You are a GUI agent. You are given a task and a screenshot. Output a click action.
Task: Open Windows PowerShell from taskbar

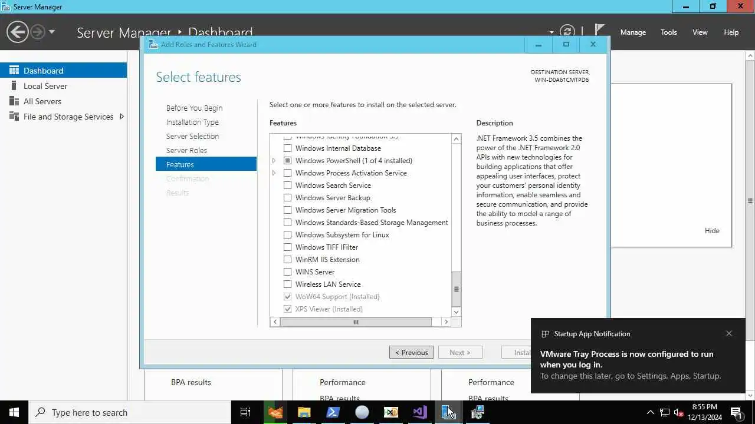[333, 412]
